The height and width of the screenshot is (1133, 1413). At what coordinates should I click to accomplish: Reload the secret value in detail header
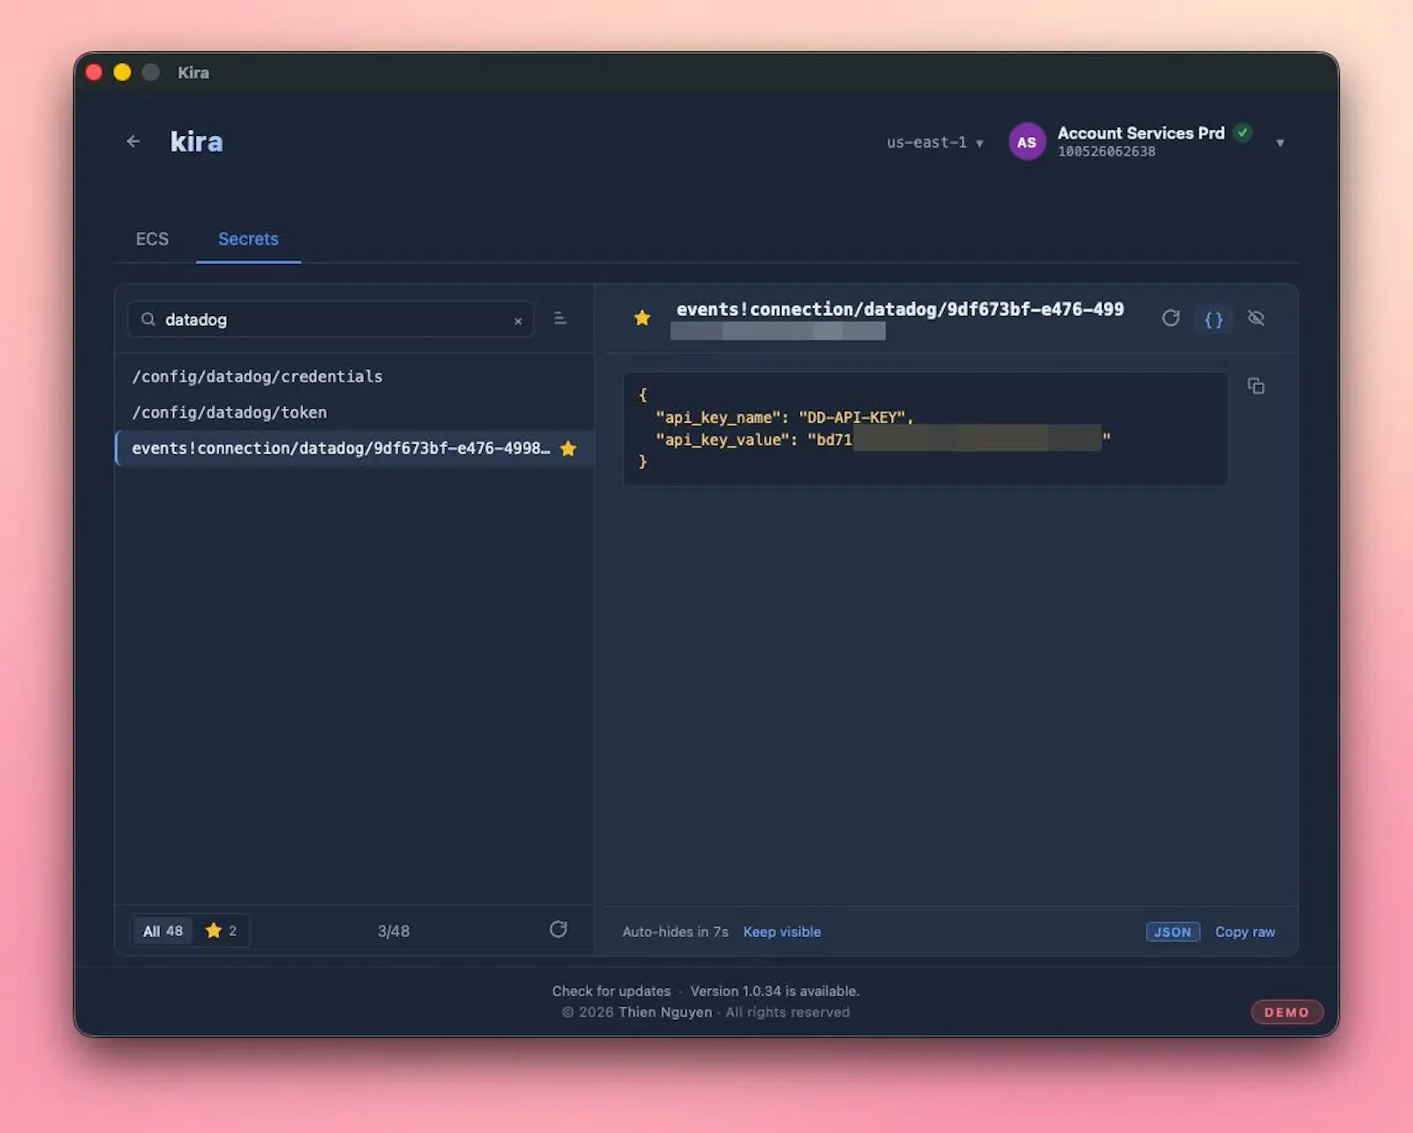pyautogui.click(x=1171, y=318)
